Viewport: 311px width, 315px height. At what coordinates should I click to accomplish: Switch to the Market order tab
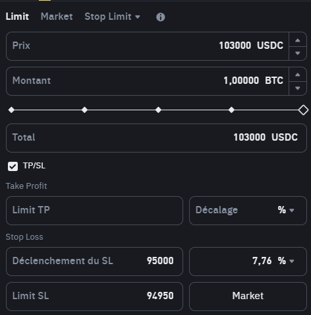point(57,17)
